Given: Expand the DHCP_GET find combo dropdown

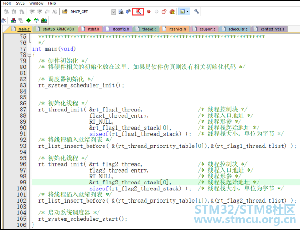Looking at the screenshot, I should tap(114, 12).
